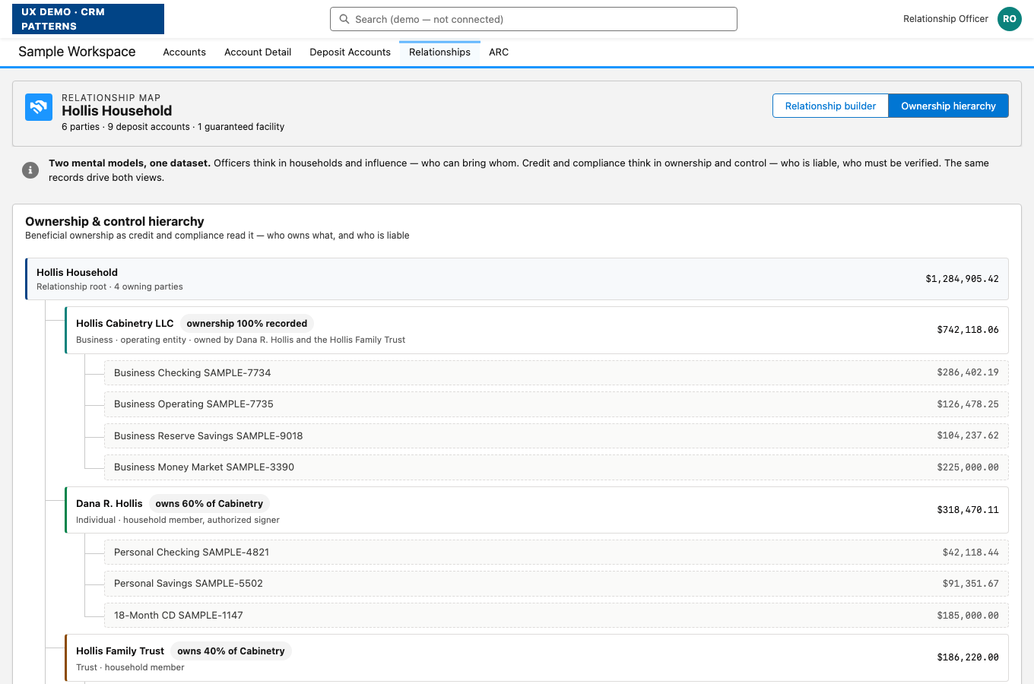
Task: Switch to Relationship builder view
Action: (830, 106)
